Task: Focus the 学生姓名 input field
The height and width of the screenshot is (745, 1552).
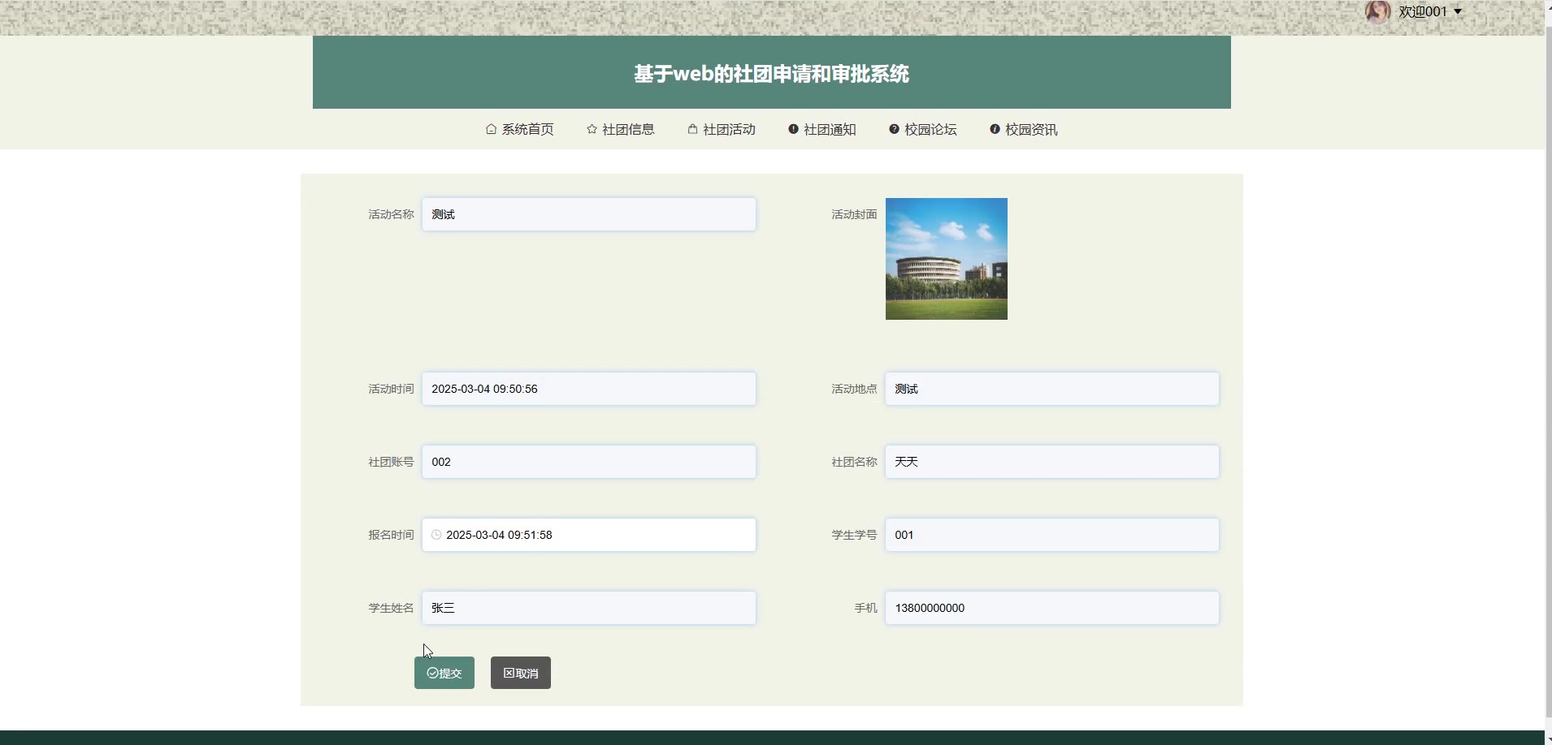Action: [588, 608]
